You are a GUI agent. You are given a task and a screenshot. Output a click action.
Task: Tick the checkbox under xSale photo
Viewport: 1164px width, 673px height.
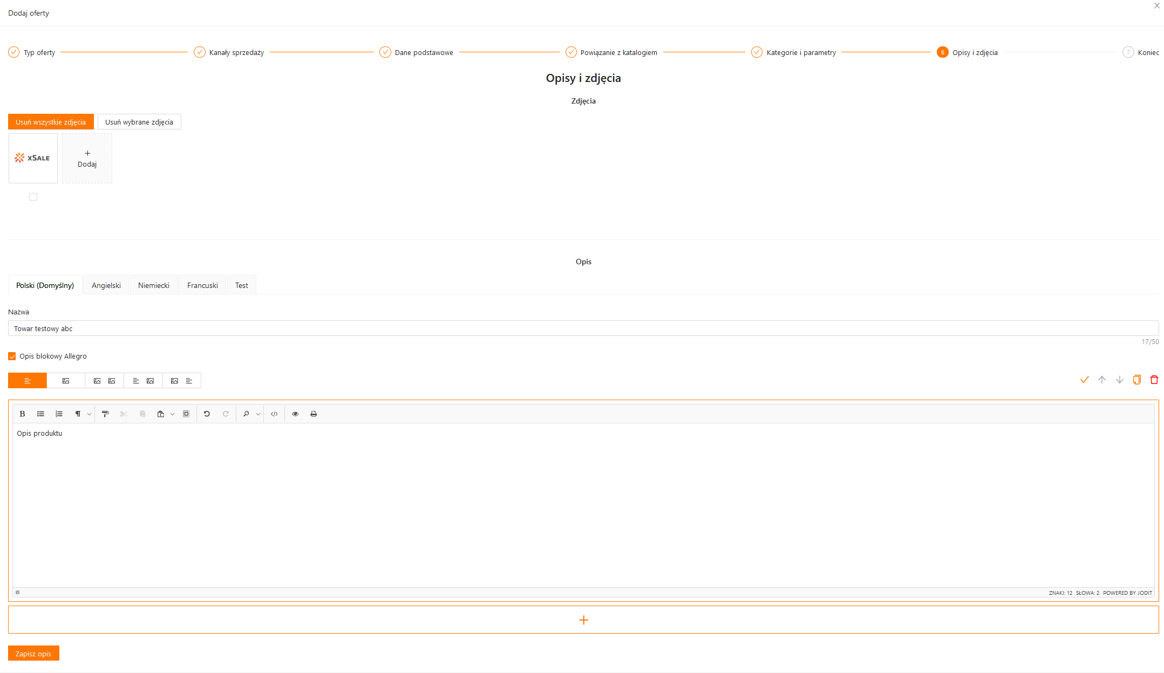tap(33, 197)
